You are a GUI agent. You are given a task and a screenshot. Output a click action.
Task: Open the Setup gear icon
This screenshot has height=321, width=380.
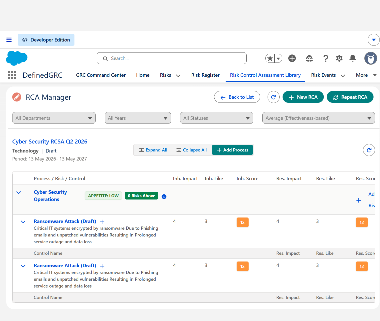[x=339, y=58]
